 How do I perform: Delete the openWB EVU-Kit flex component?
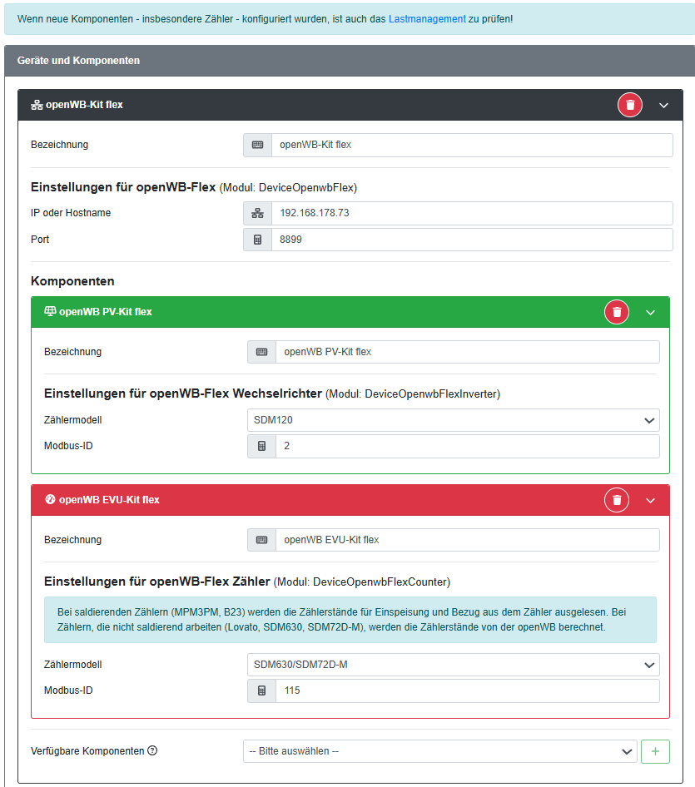point(617,500)
